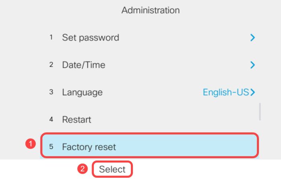Expand Date/Time using its chevron arrow
281x179 pixels.
[x=252, y=65]
